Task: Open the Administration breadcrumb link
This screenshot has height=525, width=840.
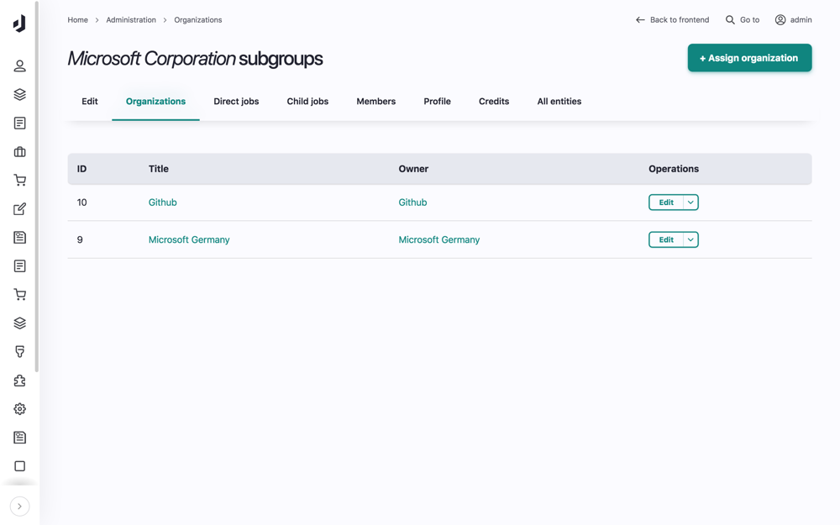Action: pyautogui.click(x=131, y=20)
